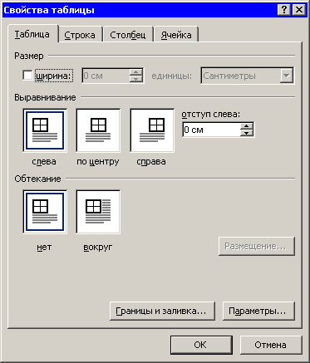Open the единицы units dropdown arrow
310x363 pixels.
coord(287,76)
